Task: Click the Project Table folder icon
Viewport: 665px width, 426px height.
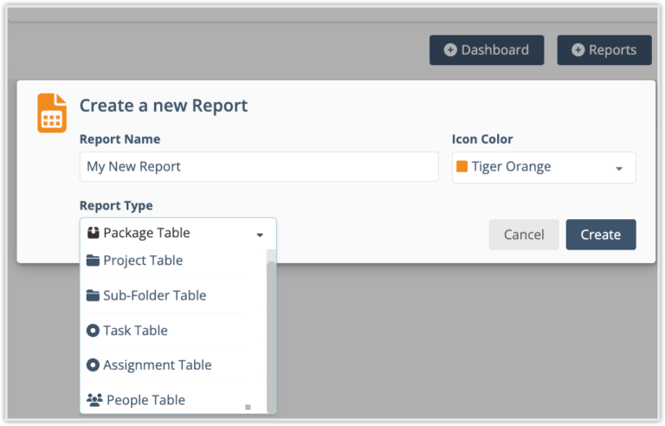Action: pos(93,261)
